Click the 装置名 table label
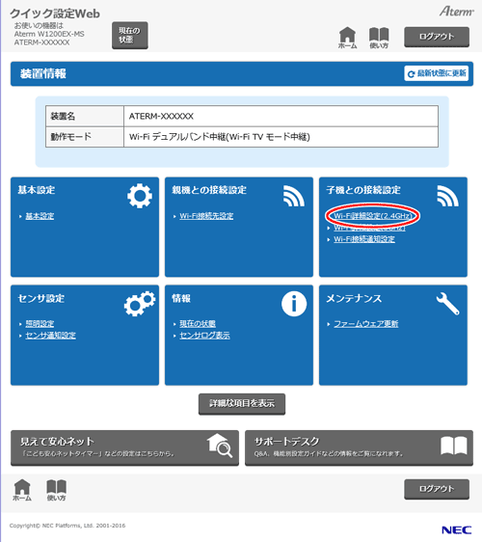This screenshot has height=542, width=482. pyautogui.click(x=85, y=116)
